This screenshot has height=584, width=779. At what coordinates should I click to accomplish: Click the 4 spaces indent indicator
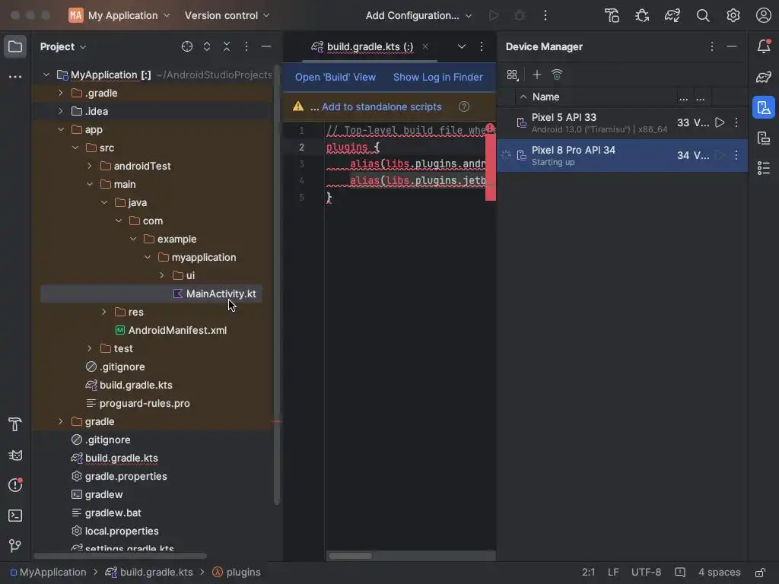pyautogui.click(x=720, y=572)
